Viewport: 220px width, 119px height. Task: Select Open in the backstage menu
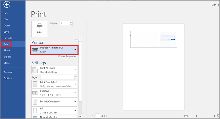point(7,26)
